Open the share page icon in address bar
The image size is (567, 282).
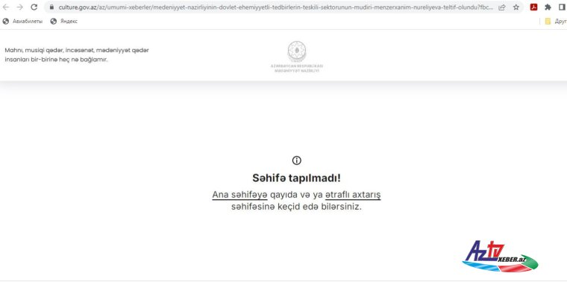pyautogui.click(x=501, y=7)
